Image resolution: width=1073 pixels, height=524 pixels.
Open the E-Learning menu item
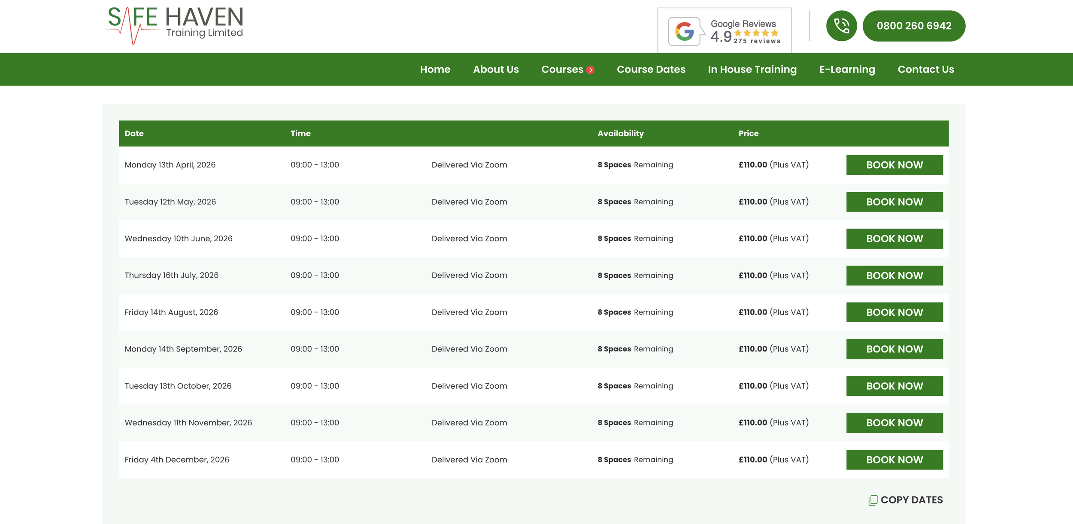847,70
